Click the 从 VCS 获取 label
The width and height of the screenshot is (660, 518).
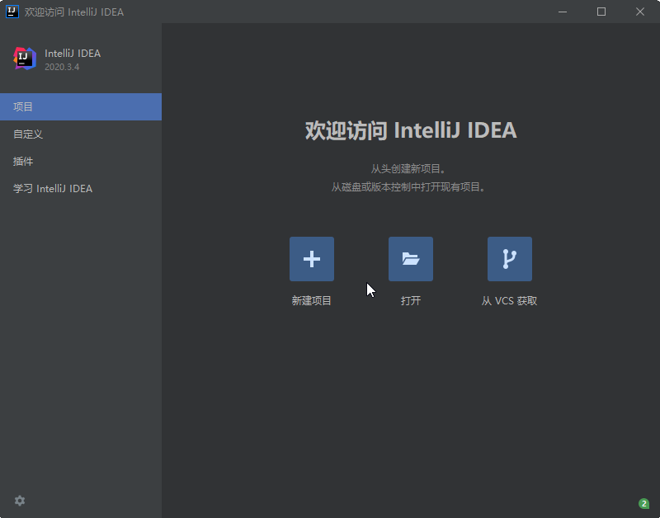click(x=509, y=301)
